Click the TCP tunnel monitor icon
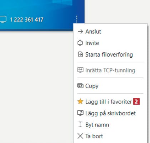Viewport: 150px width, 143px height. click(x=80, y=70)
